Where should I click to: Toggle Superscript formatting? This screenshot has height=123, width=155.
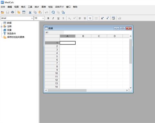click(75, 18)
